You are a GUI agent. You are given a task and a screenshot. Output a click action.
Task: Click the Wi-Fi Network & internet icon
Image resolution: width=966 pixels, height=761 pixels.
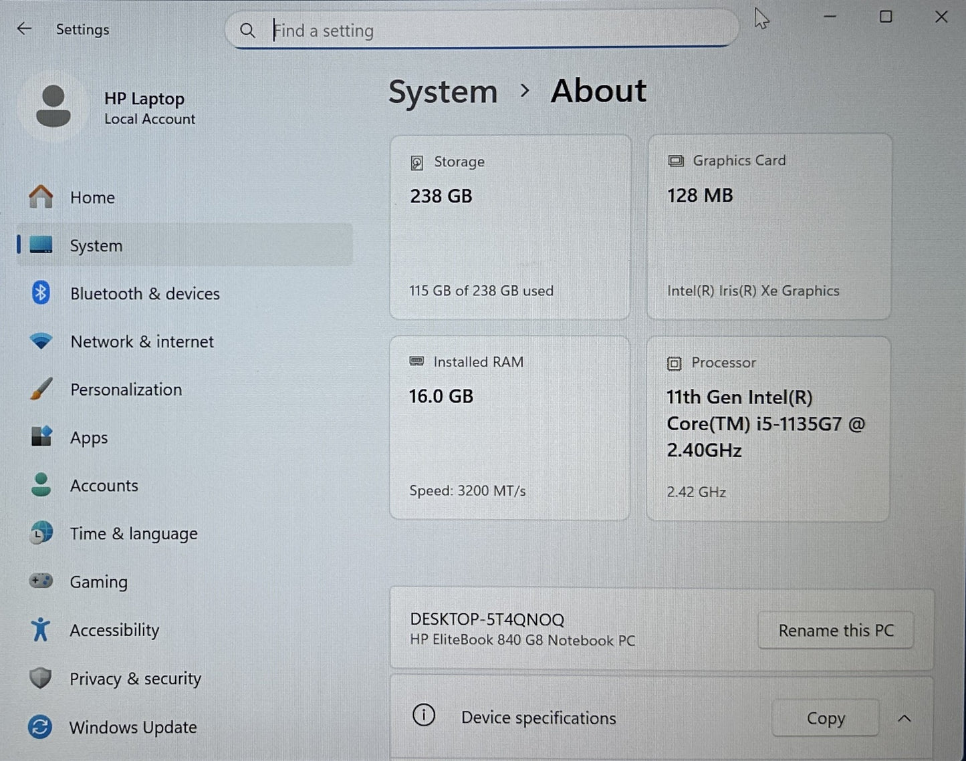(41, 341)
